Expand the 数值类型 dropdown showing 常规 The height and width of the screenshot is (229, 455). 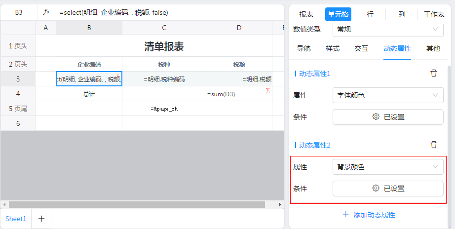388,29
